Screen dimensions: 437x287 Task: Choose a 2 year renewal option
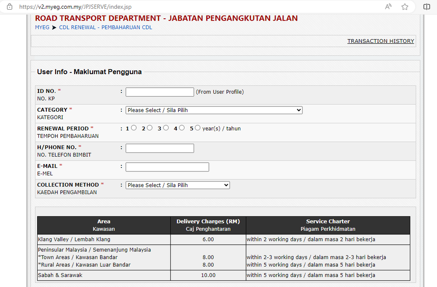[x=150, y=127]
